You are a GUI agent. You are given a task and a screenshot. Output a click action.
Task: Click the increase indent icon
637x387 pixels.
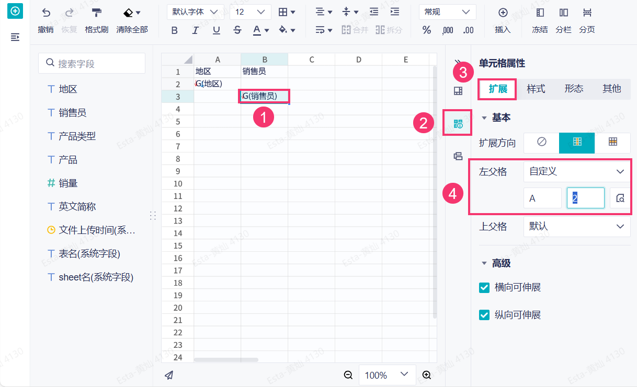point(395,12)
